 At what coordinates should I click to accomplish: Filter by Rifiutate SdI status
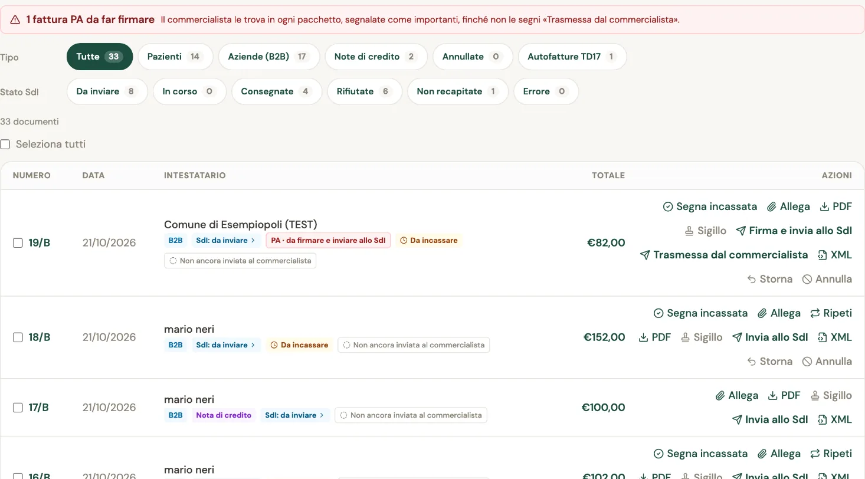click(365, 91)
